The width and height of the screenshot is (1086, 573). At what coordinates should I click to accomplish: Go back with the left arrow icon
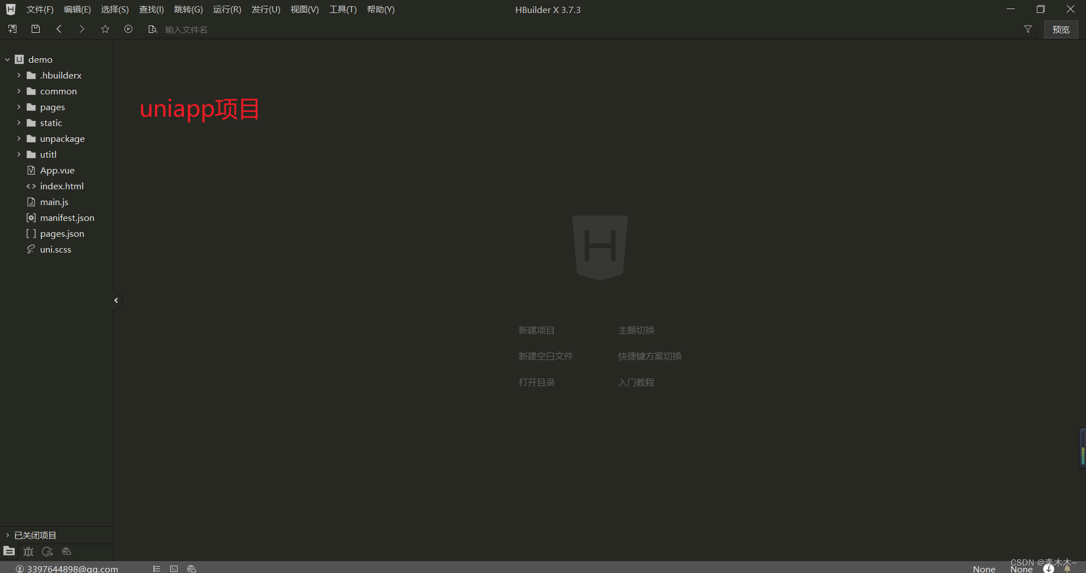tap(59, 29)
